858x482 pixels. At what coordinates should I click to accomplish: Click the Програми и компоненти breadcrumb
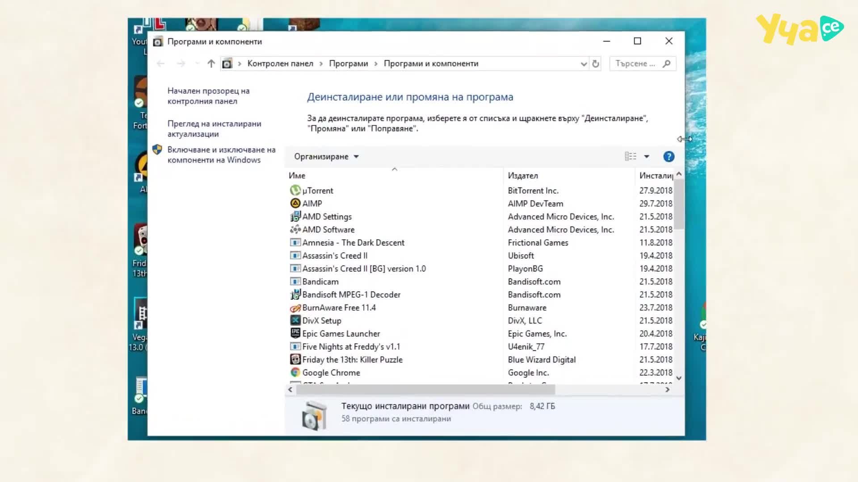click(x=431, y=64)
